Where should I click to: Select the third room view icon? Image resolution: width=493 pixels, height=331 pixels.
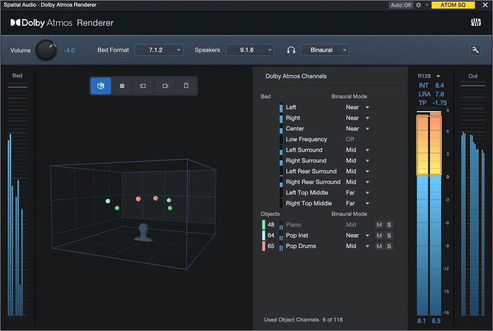tap(143, 86)
